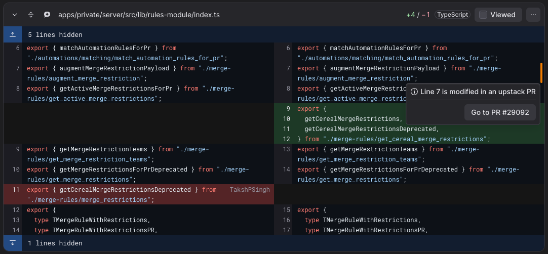Click Go to PR #29092 button
Viewport: 548px width, 254px height.
click(x=500, y=112)
